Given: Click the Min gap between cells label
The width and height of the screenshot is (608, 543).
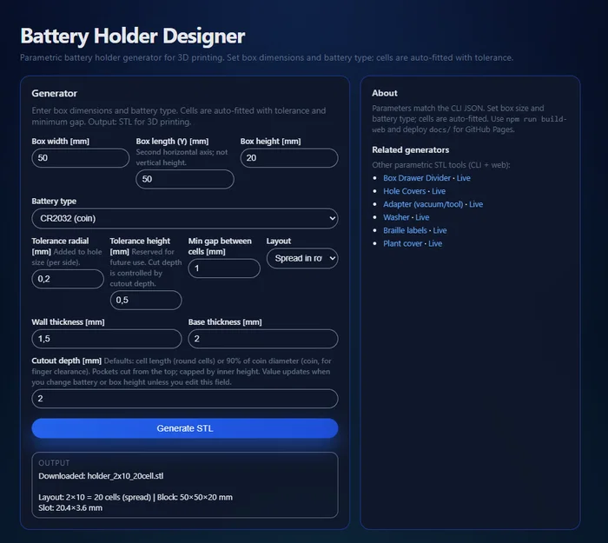Looking at the screenshot, I should coord(220,246).
